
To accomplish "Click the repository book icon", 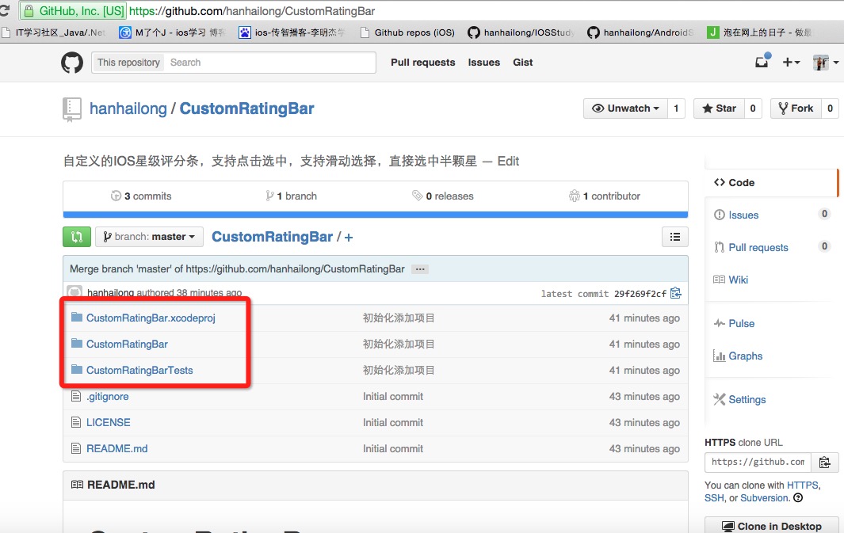I will tap(71, 109).
